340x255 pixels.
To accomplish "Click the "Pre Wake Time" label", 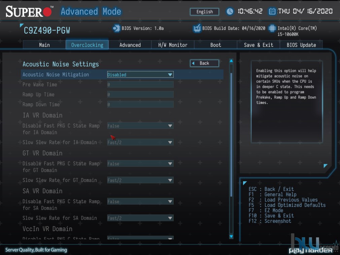I will pos(40,84).
